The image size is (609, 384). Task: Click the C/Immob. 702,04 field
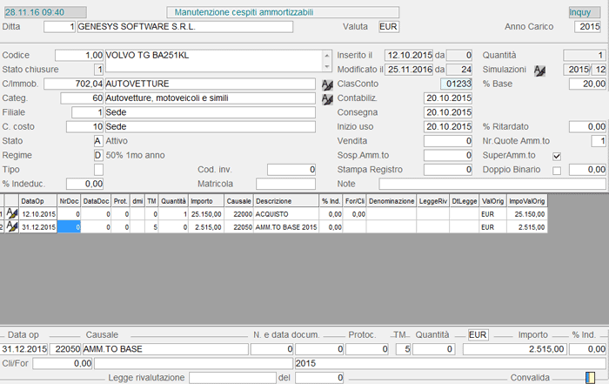(x=73, y=84)
